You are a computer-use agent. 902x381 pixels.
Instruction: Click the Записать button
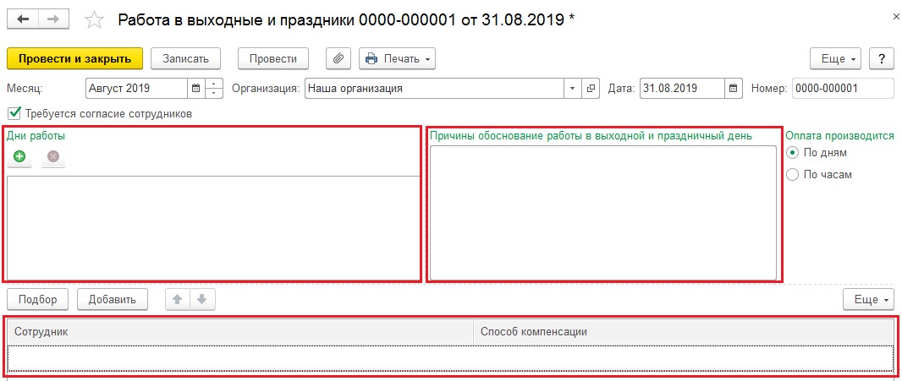pos(185,58)
